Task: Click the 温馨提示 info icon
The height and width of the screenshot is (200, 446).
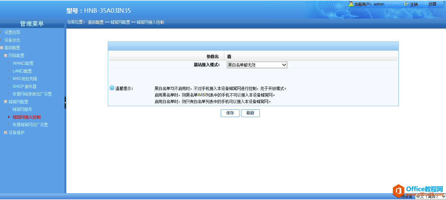Action: coord(112,88)
